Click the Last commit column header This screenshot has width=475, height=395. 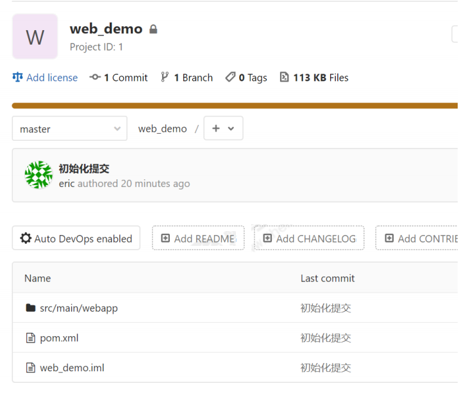[x=328, y=278]
